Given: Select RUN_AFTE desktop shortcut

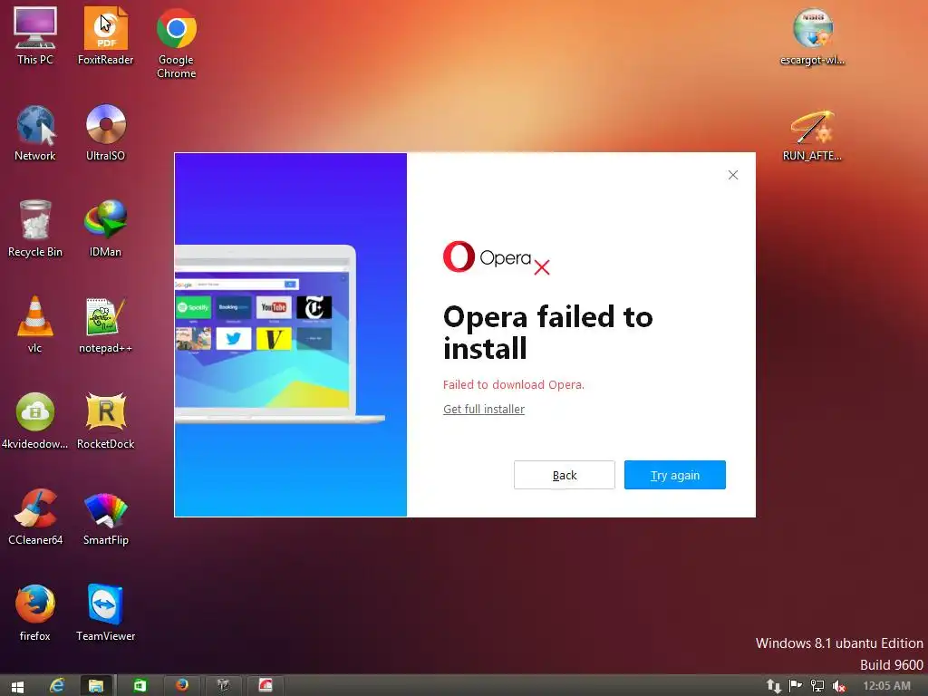Looking at the screenshot, I should click(813, 135).
